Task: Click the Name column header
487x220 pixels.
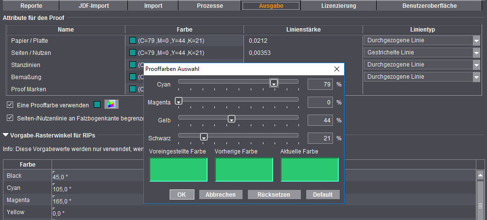Action: point(66,30)
